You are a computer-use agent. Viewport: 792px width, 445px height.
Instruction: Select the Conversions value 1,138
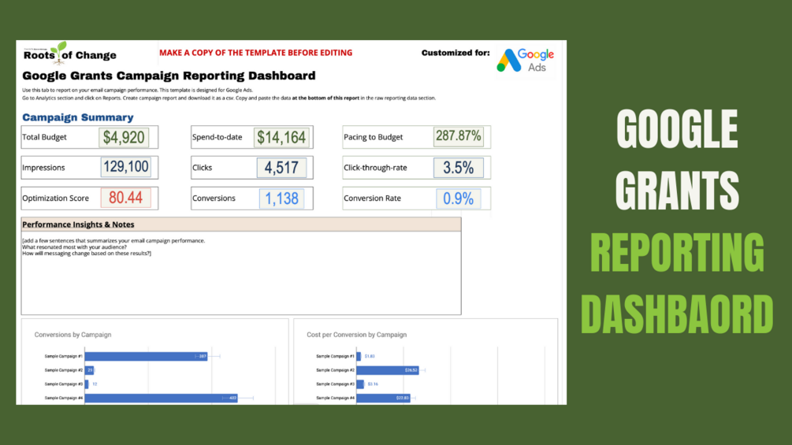pos(281,198)
